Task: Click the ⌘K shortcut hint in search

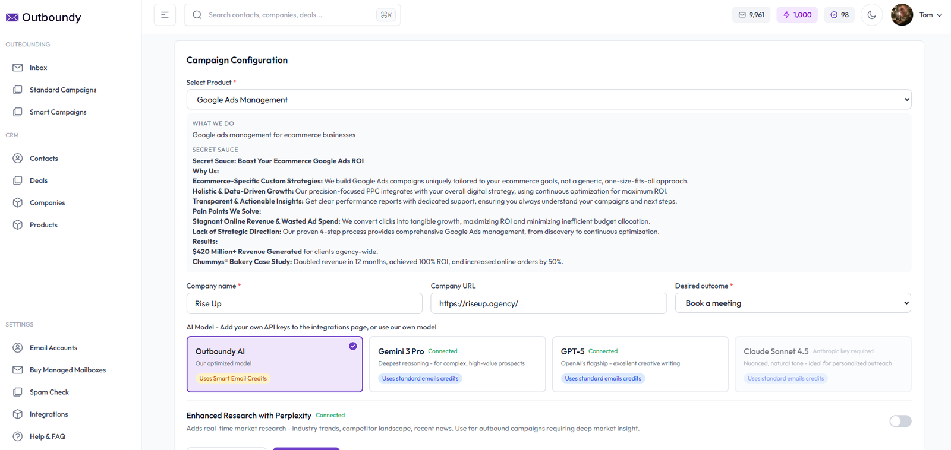Action: (x=386, y=15)
